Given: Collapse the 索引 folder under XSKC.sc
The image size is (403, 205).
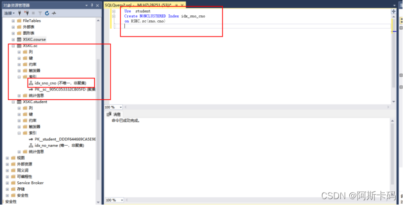Looking at the screenshot, I should click(x=19, y=77).
